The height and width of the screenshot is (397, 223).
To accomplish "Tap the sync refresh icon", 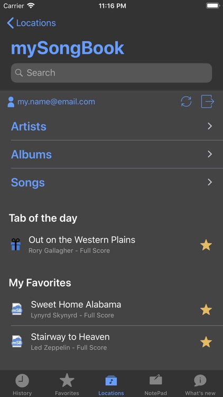I will (x=186, y=102).
